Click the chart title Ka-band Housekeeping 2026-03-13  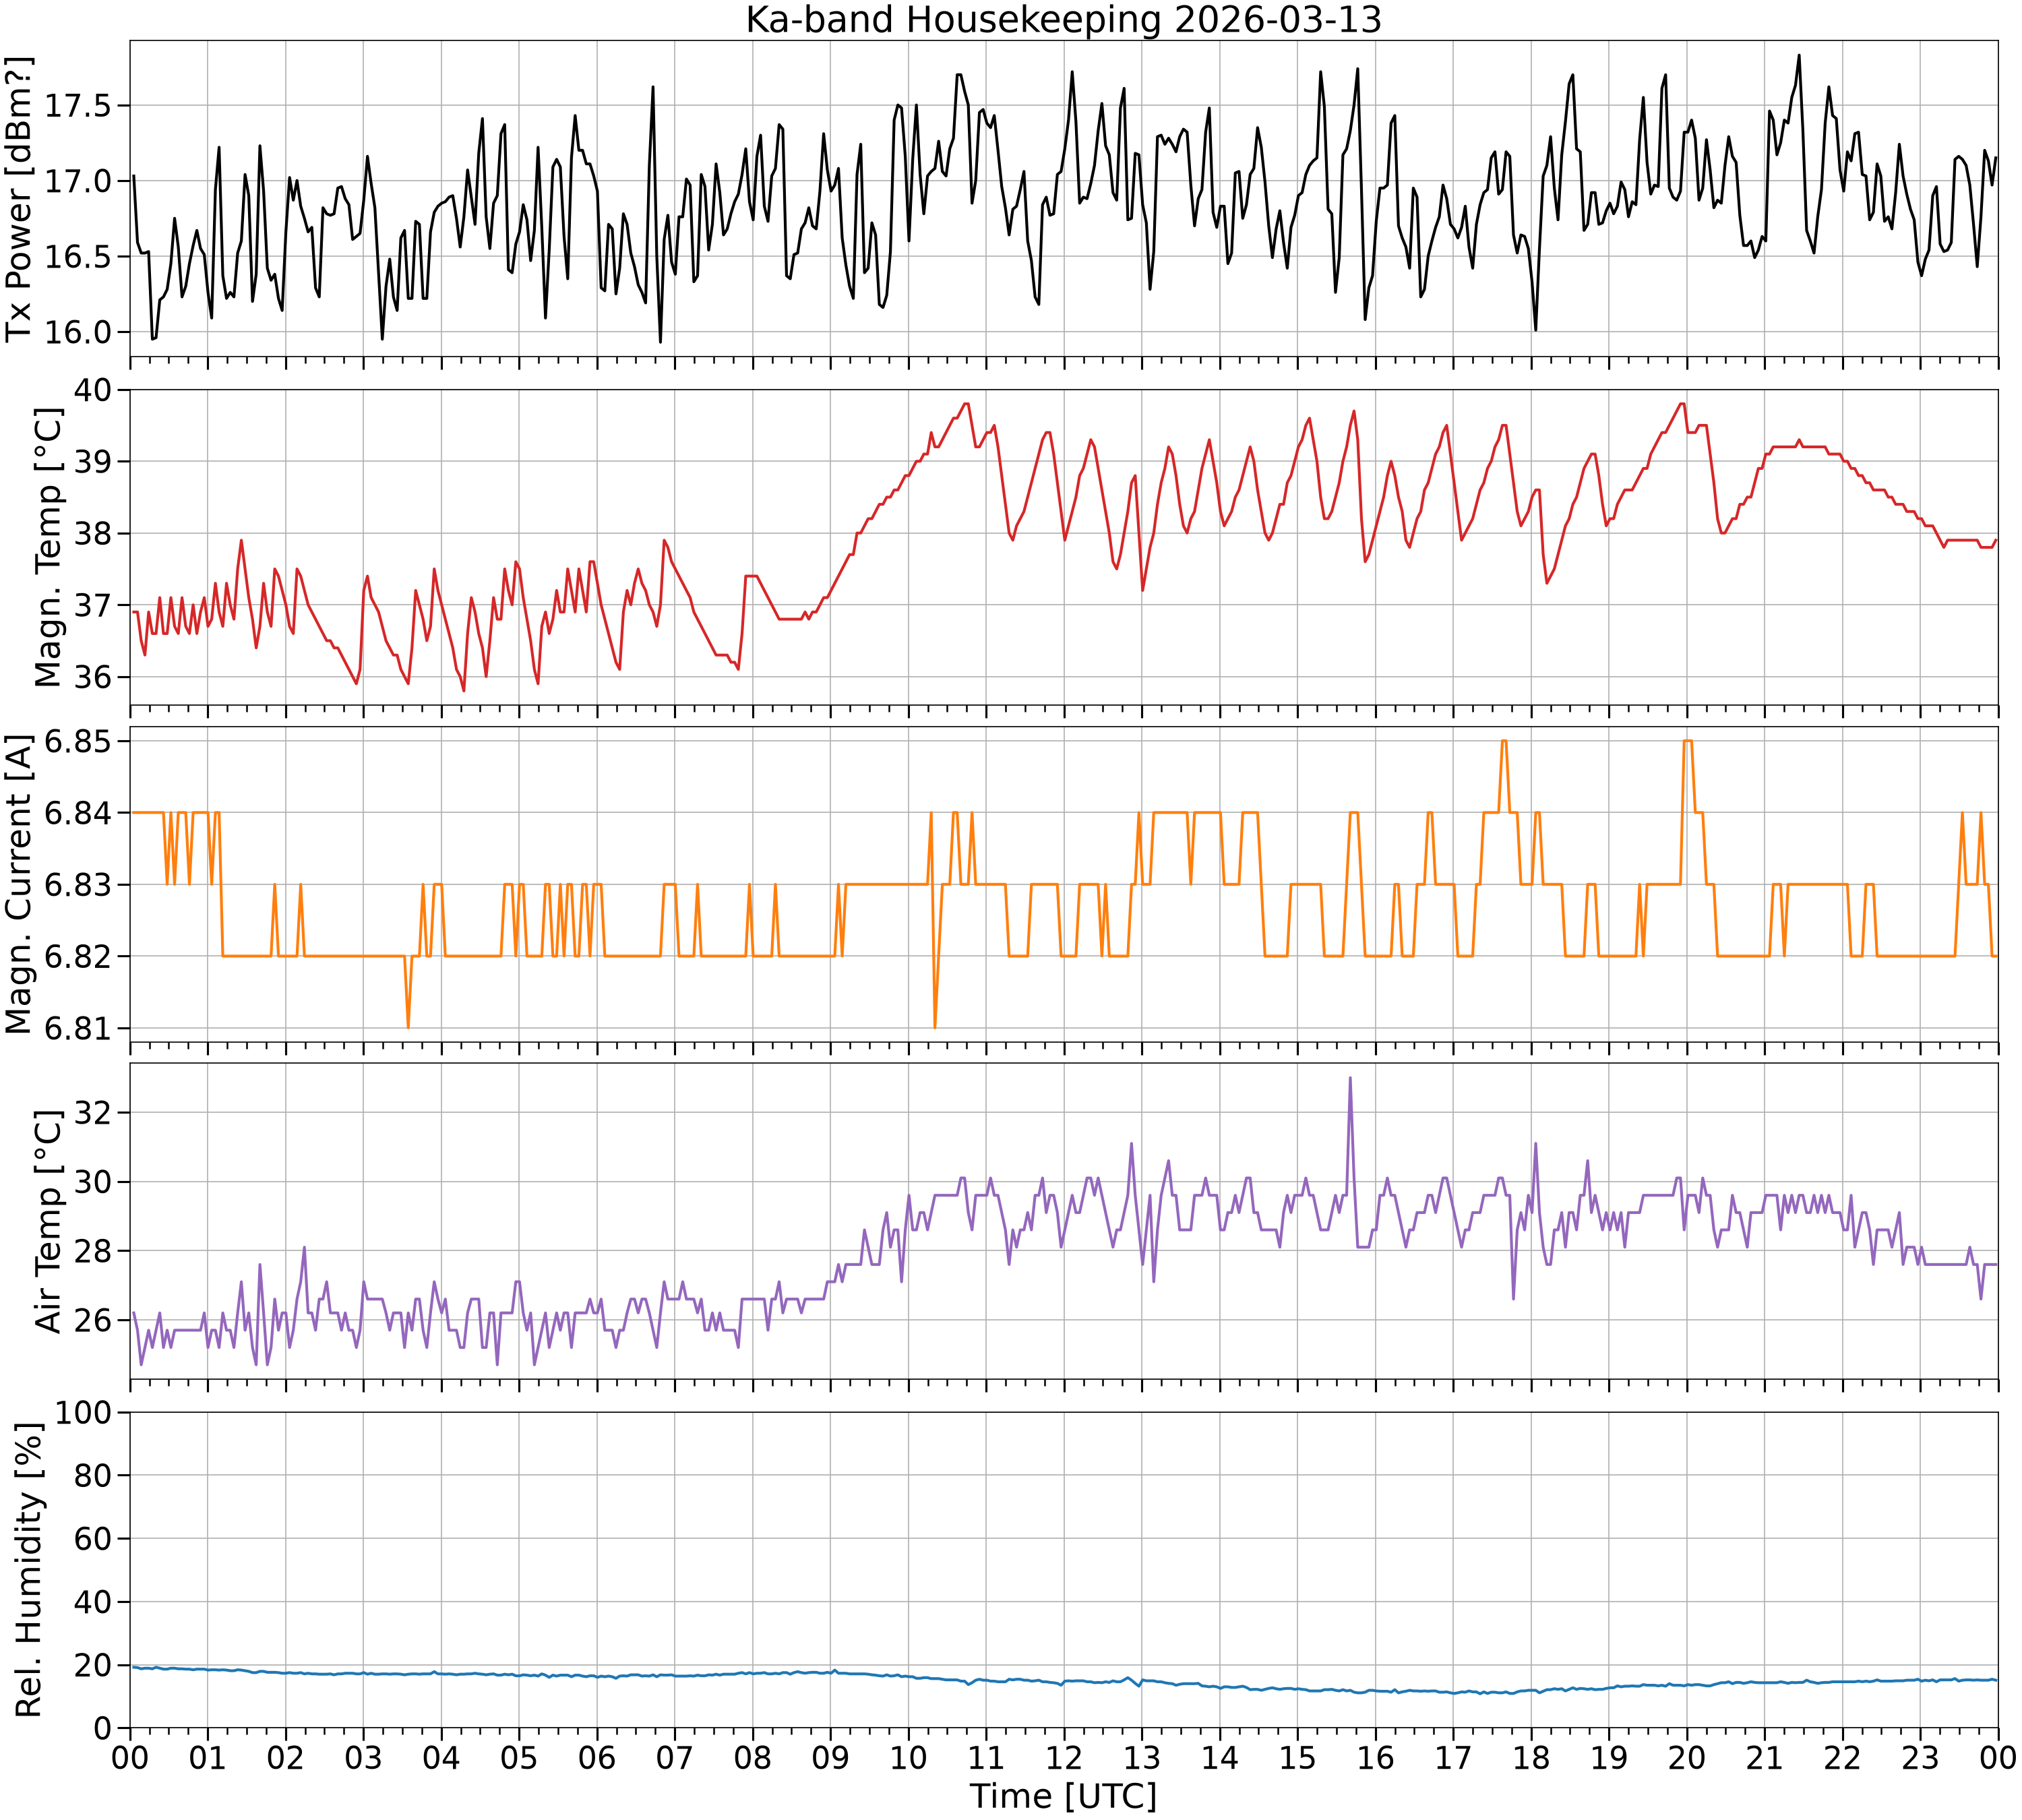tap(1063, 20)
